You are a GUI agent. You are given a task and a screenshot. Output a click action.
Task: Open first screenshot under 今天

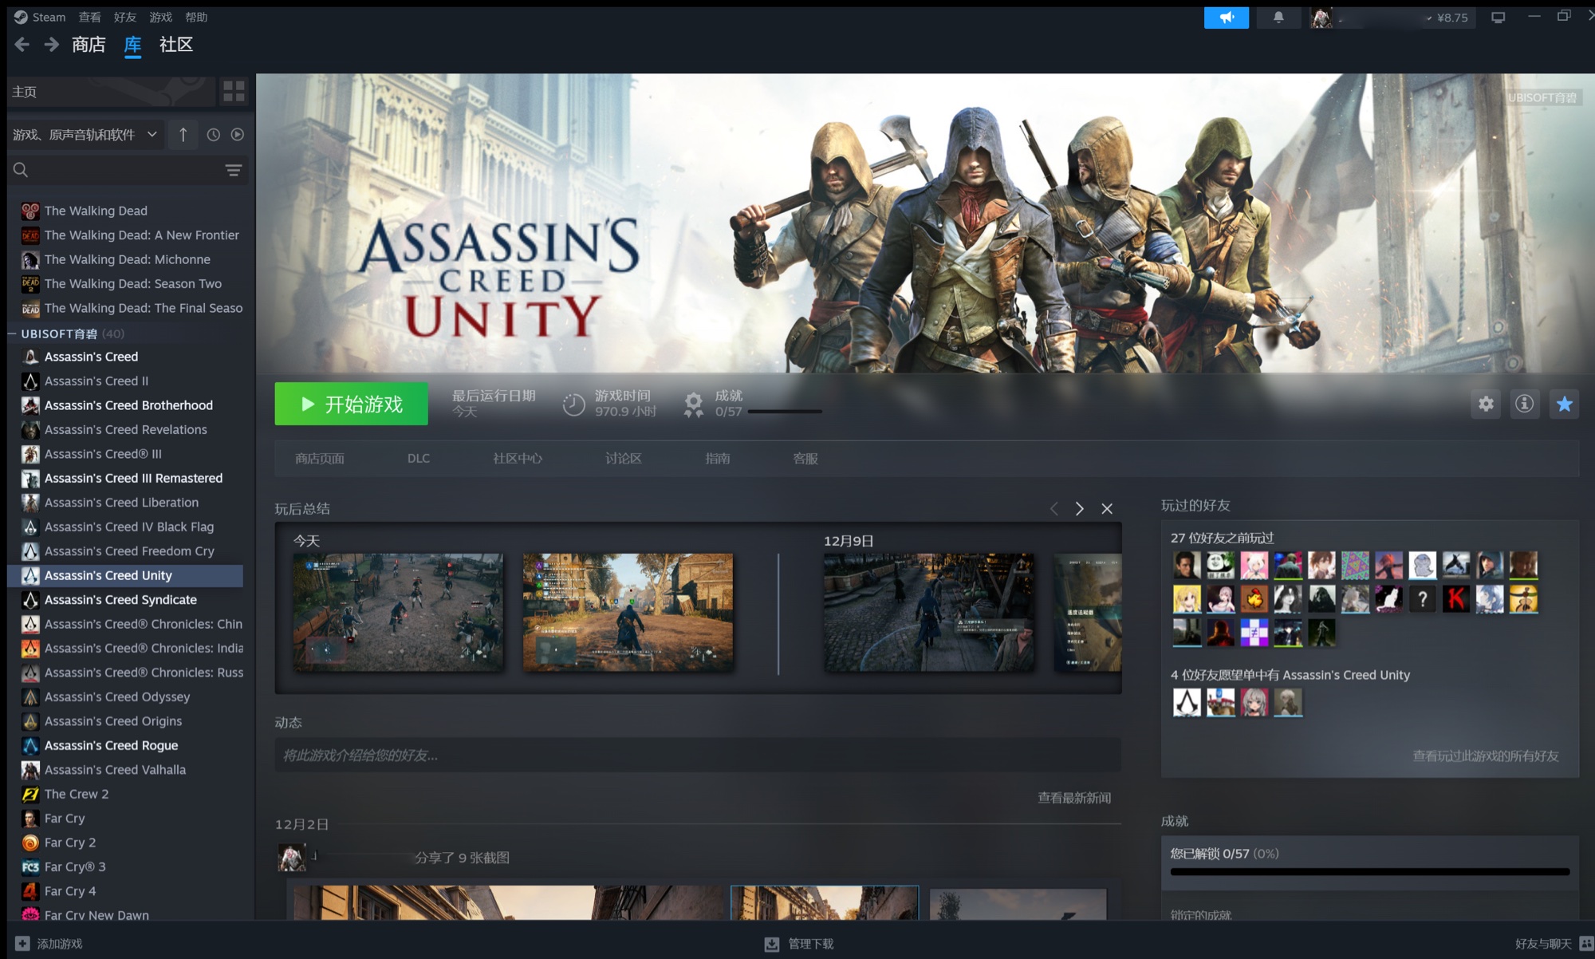point(398,612)
